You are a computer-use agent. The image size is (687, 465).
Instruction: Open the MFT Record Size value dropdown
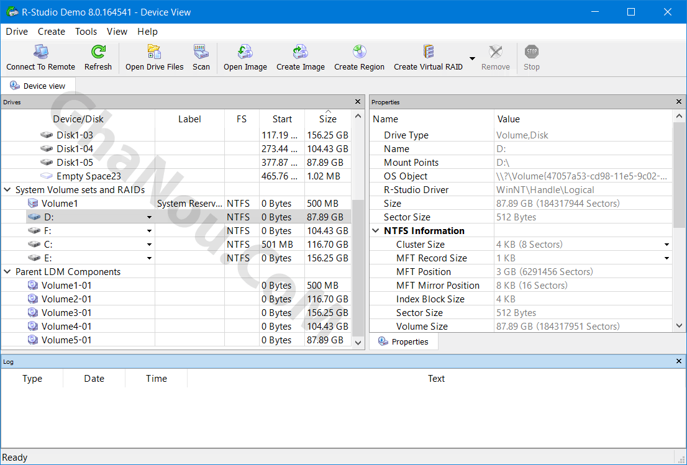click(x=667, y=258)
